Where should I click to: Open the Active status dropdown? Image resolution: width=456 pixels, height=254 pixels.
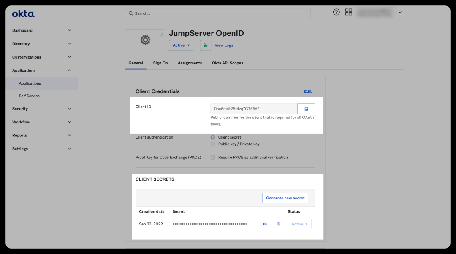[181, 45]
